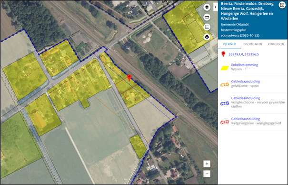Click the yellow Wonen legend swatch
This screenshot has height=185, width=288.
(x=225, y=68)
